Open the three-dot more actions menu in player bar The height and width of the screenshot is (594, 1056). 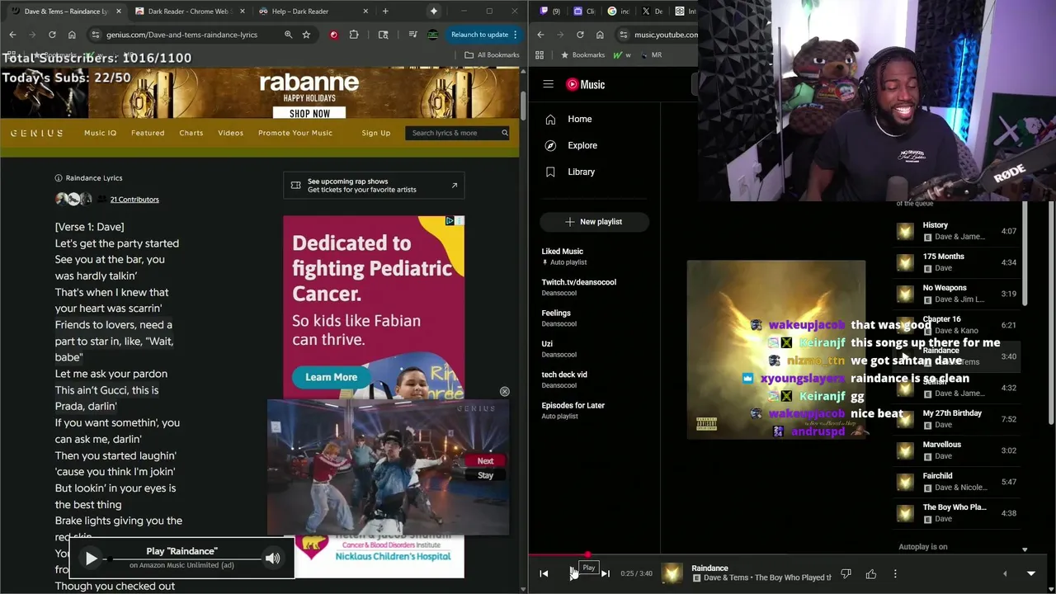895,573
